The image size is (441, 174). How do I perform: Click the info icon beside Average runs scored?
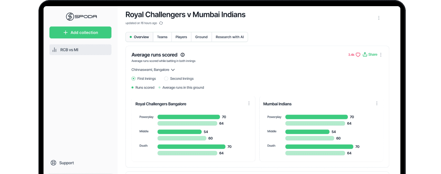tap(182, 55)
